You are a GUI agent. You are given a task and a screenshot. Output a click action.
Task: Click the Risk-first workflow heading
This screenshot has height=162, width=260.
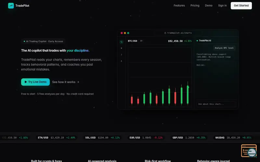(158, 161)
